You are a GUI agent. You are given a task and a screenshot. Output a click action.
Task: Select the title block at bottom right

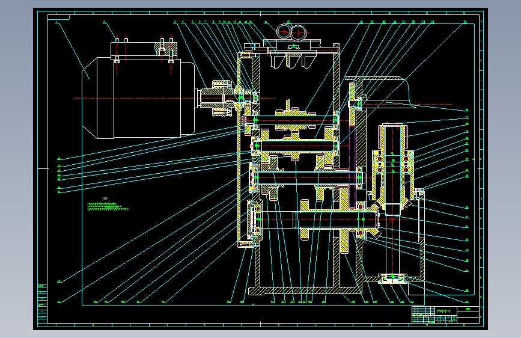click(445, 315)
